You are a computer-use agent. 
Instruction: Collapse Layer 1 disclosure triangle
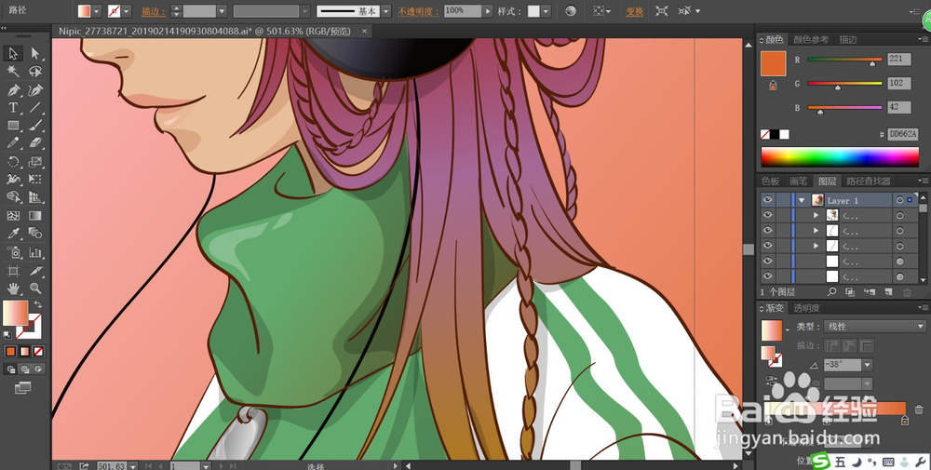tap(803, 200)
